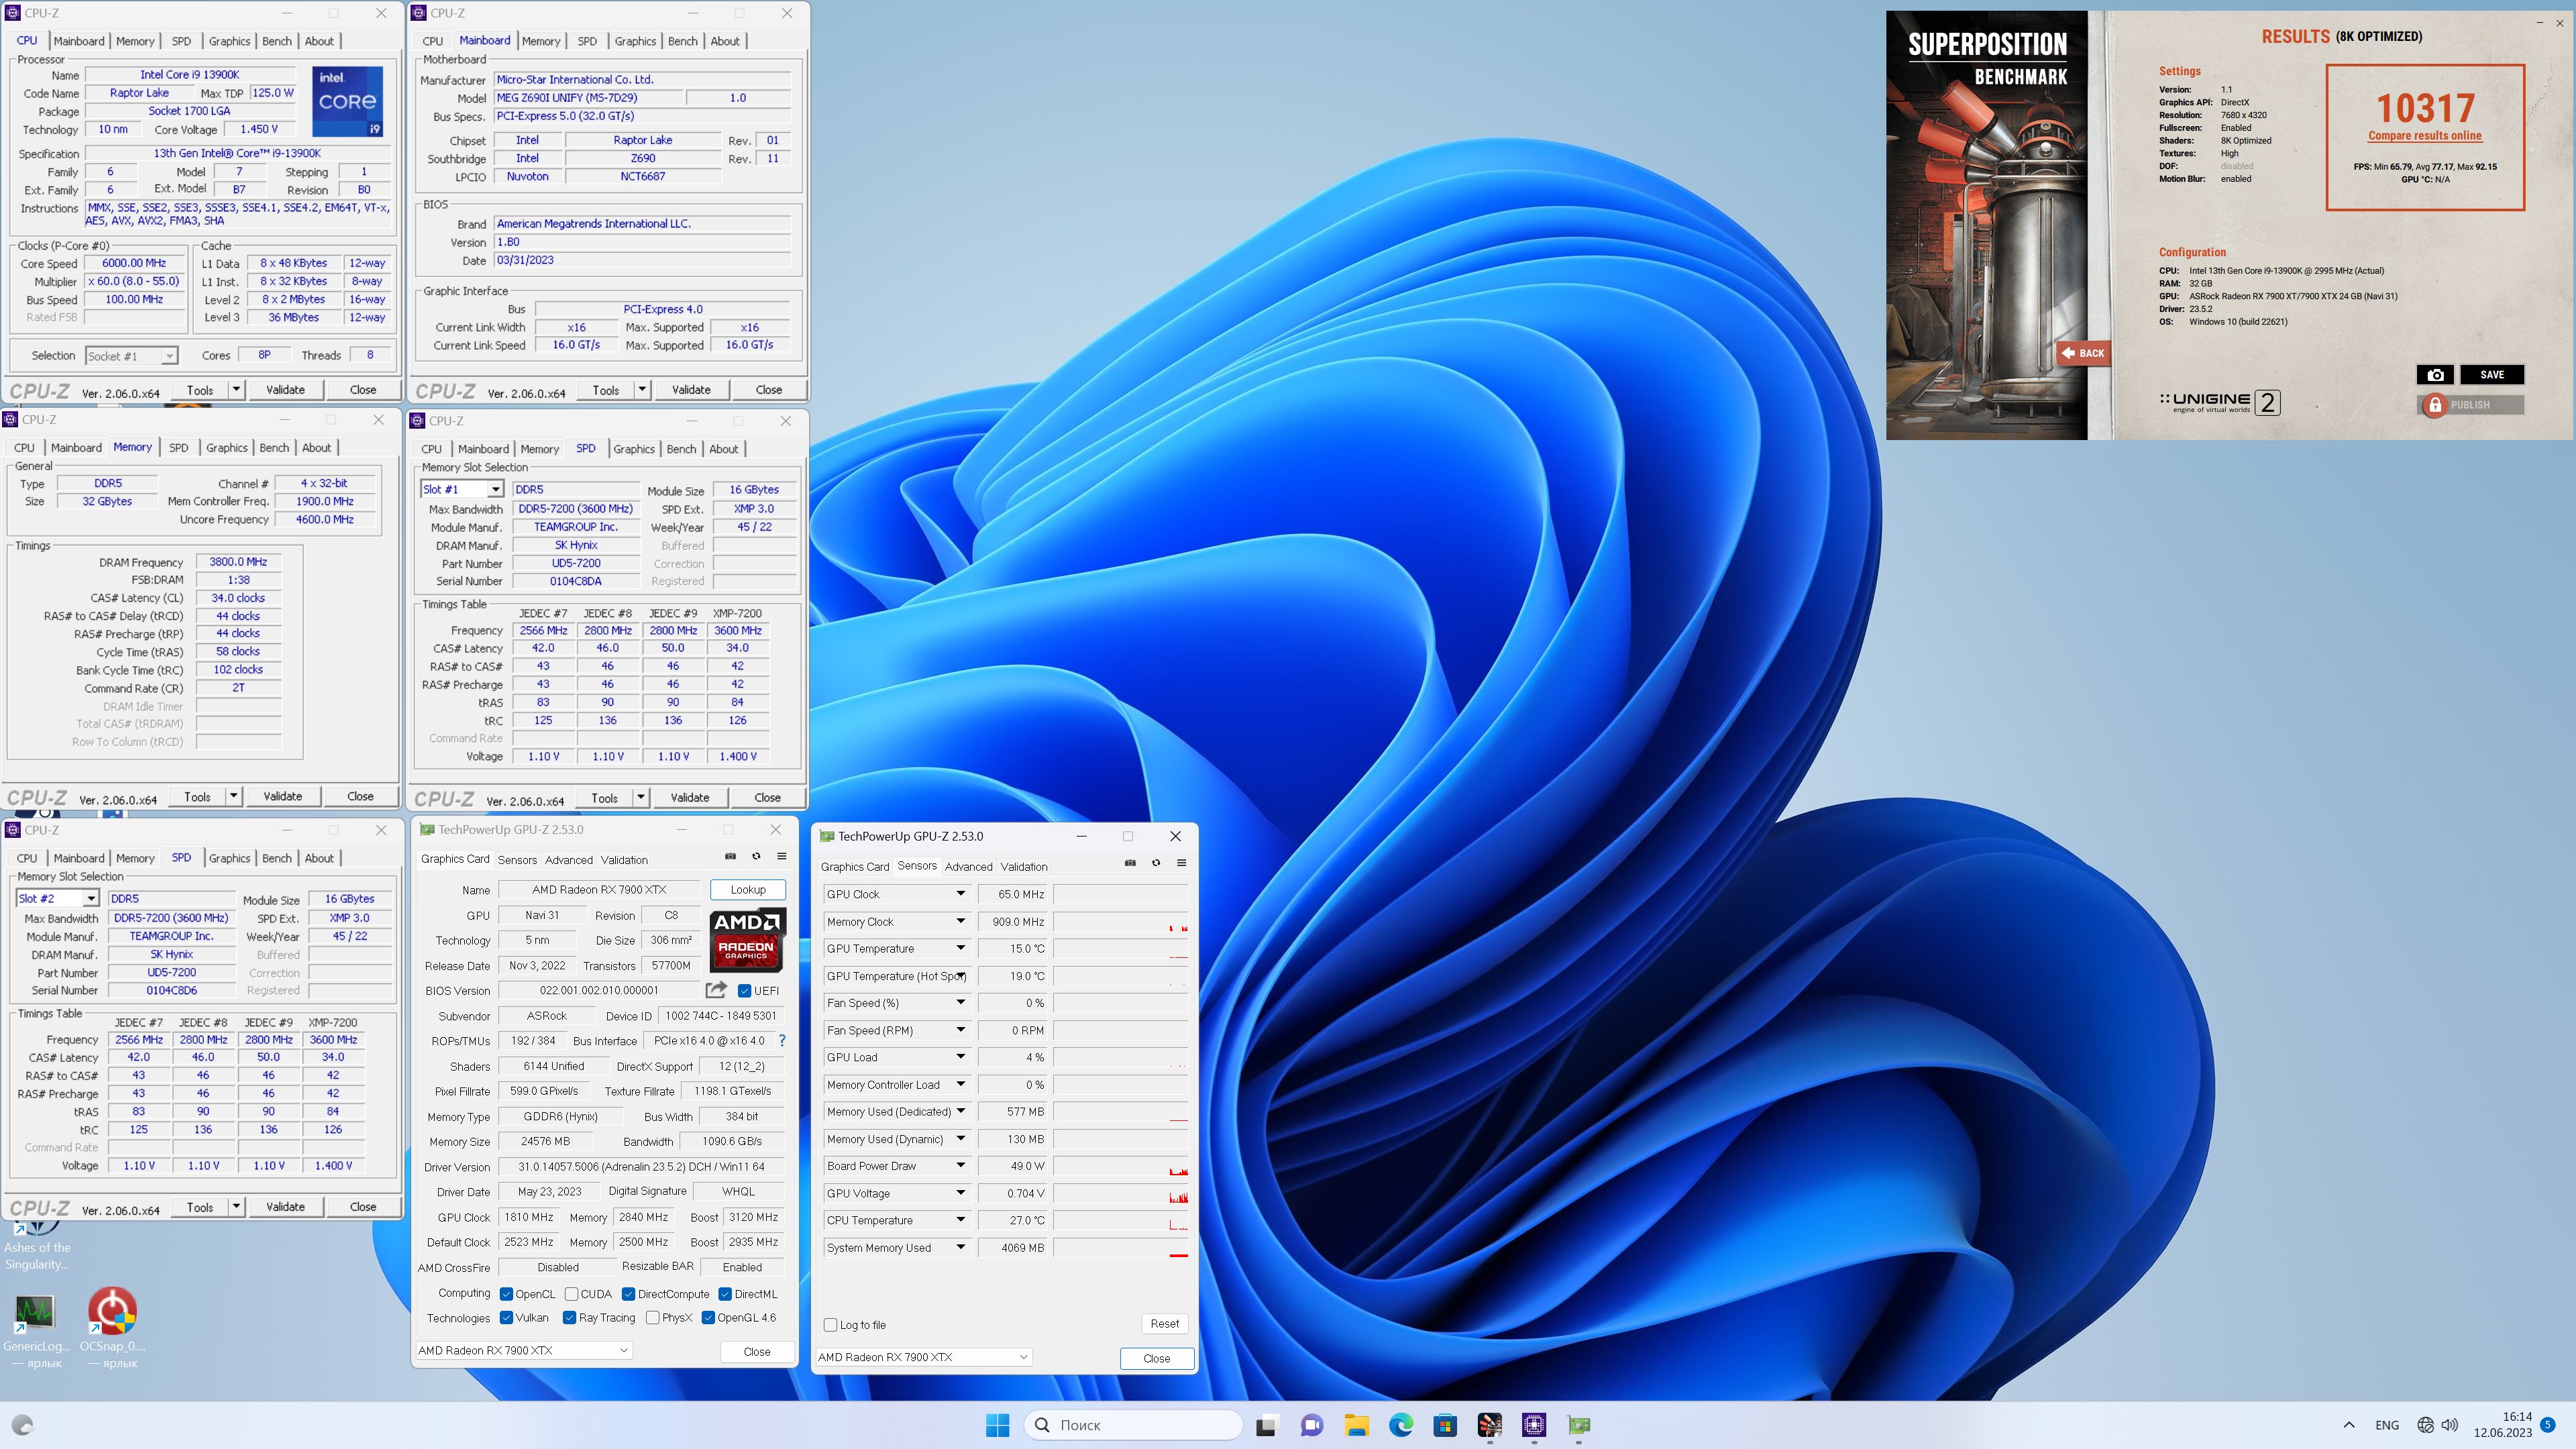The image size is (2576, 1449).
Task: Open the Chat app on taskbar
Action: coord(1312,1425)
